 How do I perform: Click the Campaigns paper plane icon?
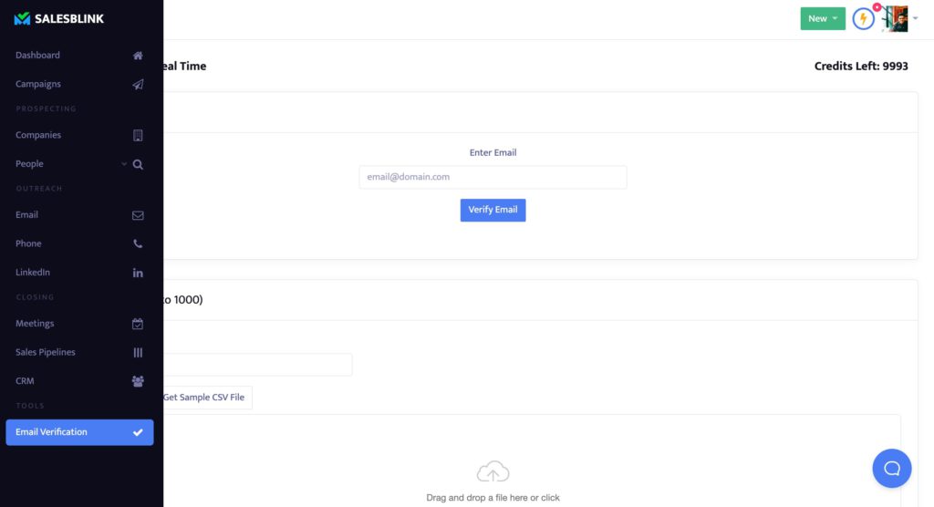138,84
